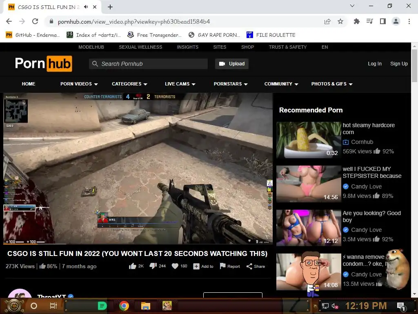418x314 pixels.
Task: Select INSIGHTS in the top bar
Action: [188, 47]
